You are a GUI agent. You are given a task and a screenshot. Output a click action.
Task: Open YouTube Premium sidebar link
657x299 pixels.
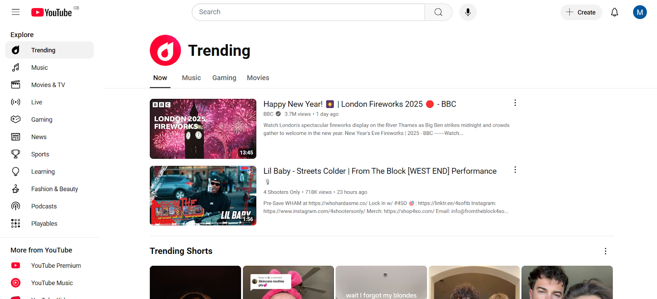(50, 265)
